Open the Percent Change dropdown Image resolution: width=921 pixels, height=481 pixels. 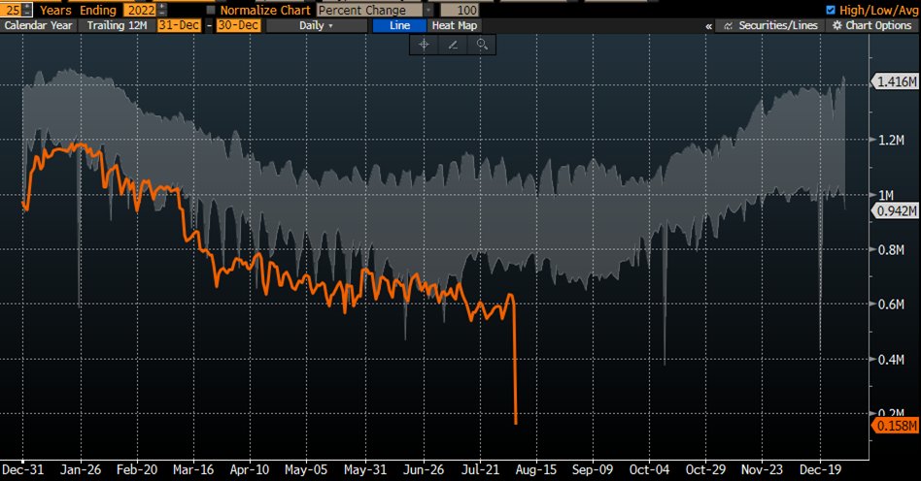[374, 10]
